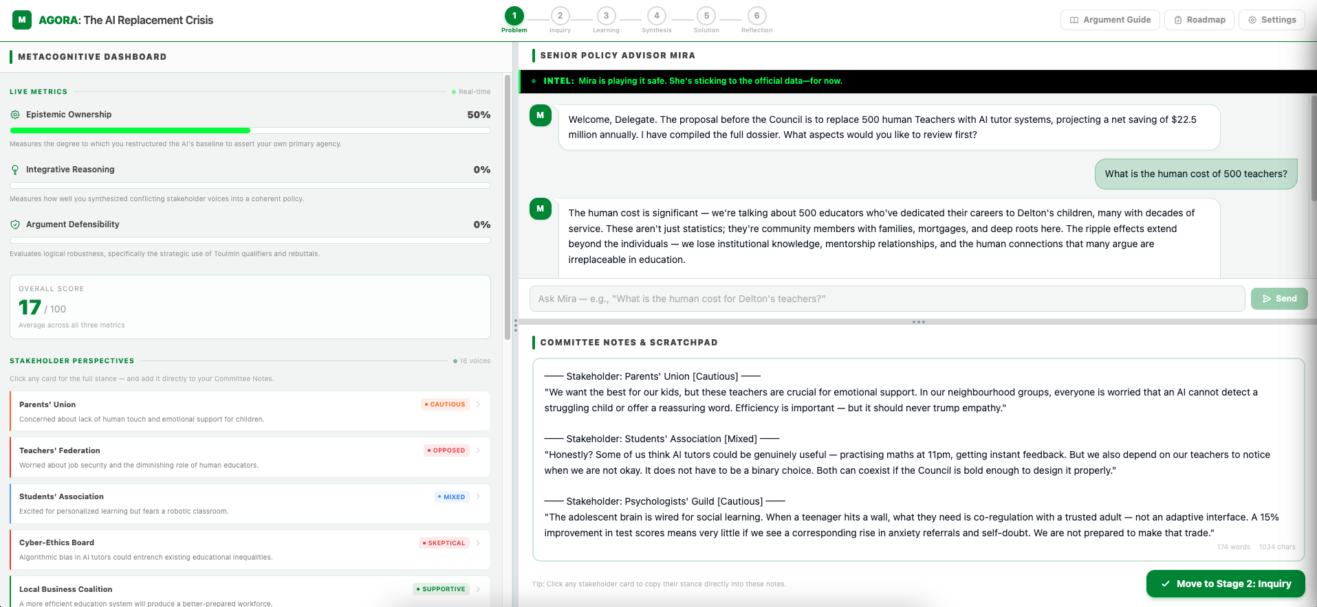Click Mira's avatar on the welcome message
Image resolution: width=1317 pixels, height=607 pixels.
pos(540,115)
